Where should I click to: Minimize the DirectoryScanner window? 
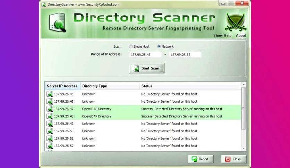(223, 3)
